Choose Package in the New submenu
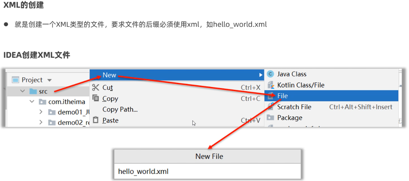Viewport: 409px width, 181px height. pyautogui.click(x=332, y=118)
